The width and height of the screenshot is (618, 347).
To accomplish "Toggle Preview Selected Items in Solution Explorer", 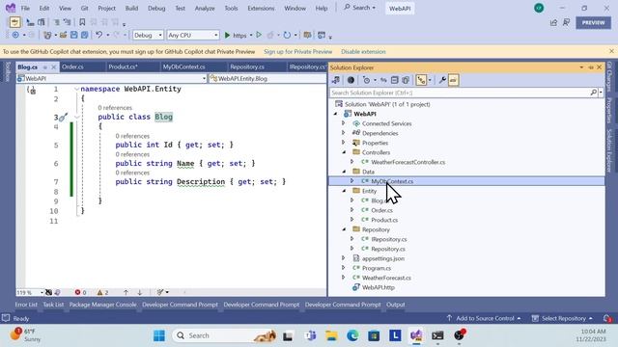I will click(x=453, y=80).
